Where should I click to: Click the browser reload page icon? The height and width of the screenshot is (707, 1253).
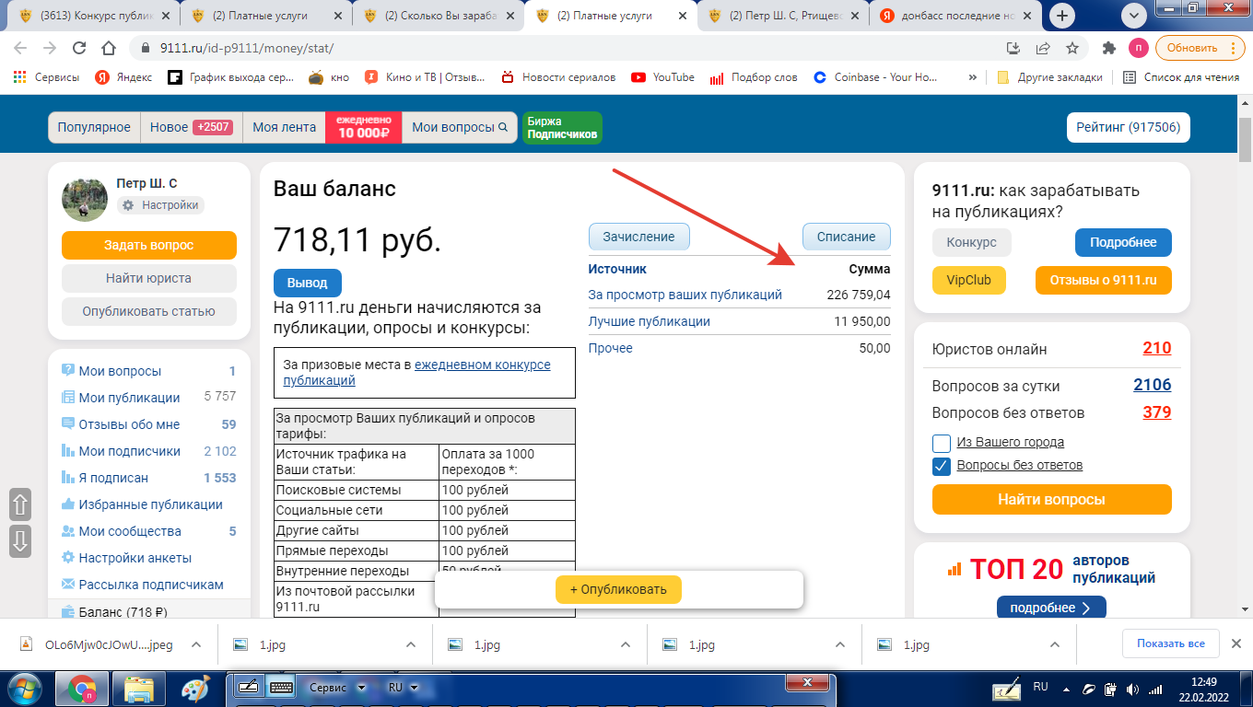coord(79,48)
